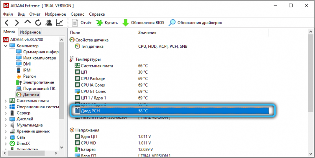
Task: Expand the Сервер tree node
Action: pos(6,113)
